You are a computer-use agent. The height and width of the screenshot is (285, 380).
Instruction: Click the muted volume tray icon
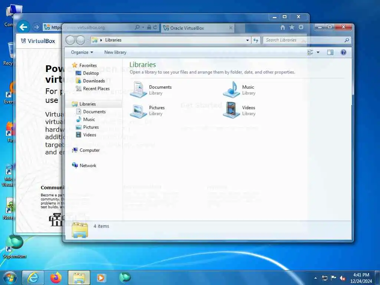(x=343, y=278)
